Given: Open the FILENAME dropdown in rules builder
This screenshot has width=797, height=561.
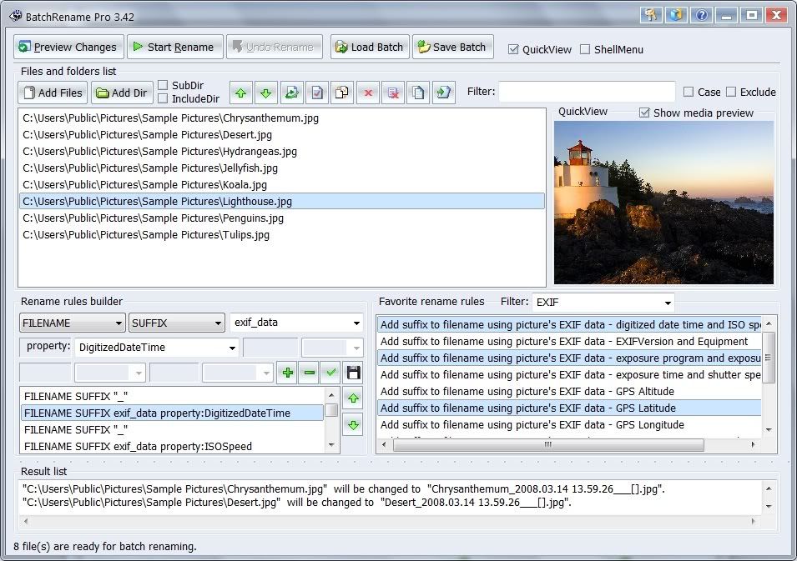Looking at the screenshot, I should click(x=72, y=323).
